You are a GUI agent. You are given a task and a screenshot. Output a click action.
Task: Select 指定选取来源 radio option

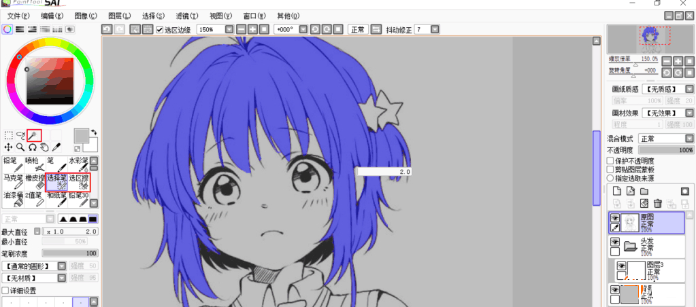610,178
